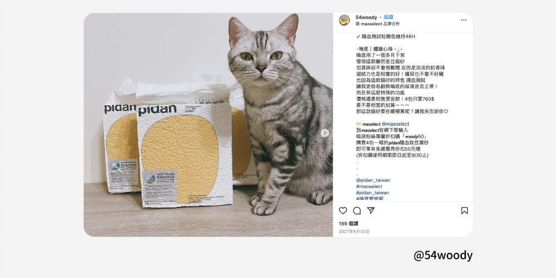Open the three-dot more options menu
Screen dimensions: 556x278
point(464,20)
